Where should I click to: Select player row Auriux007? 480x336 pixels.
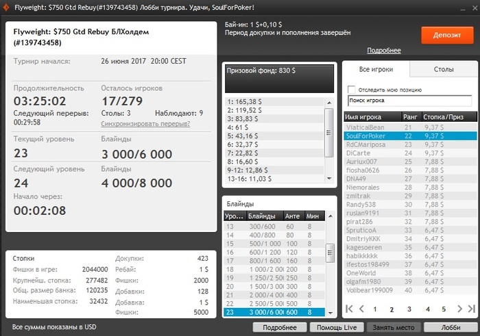click(x=411, y=161)
